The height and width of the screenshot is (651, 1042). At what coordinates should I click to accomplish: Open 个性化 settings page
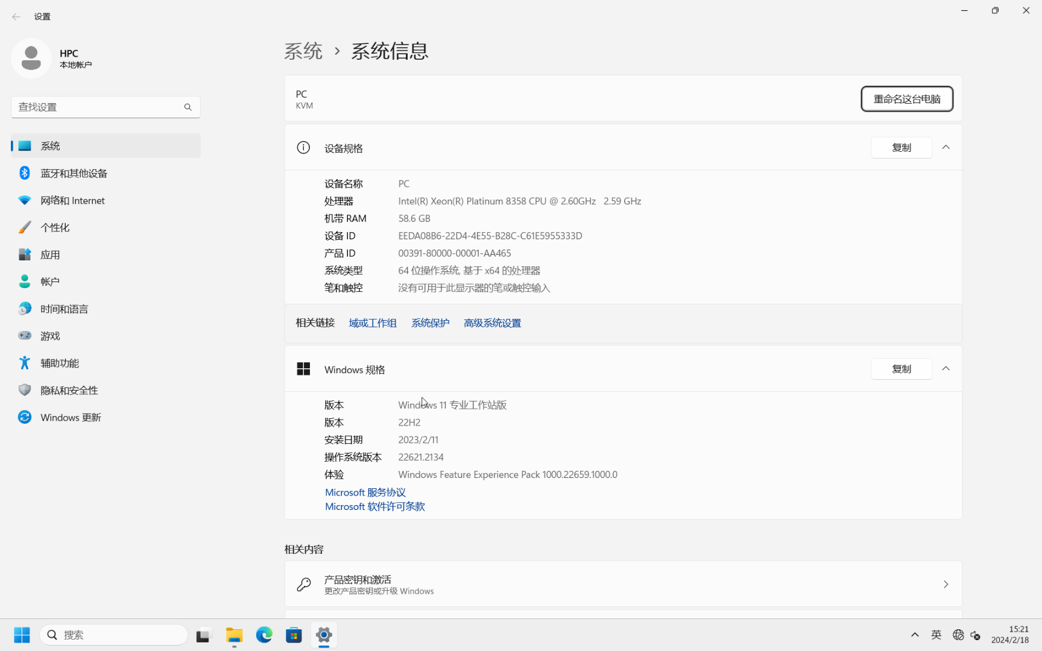(106, 227)
